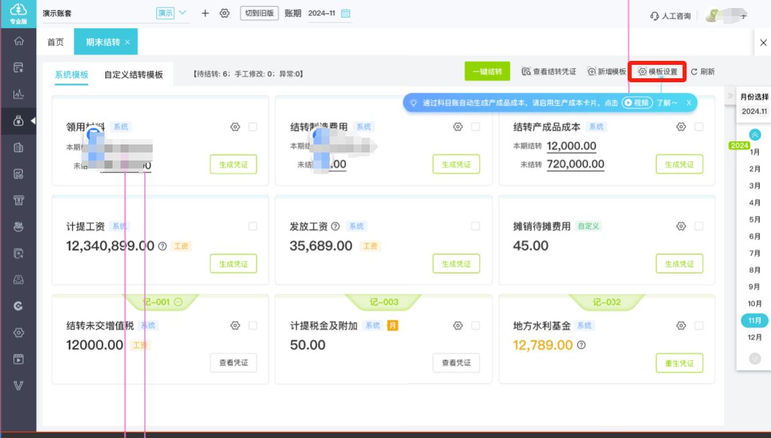Select 6月 in month list
The image size is (771, 438).
point(755,236)
